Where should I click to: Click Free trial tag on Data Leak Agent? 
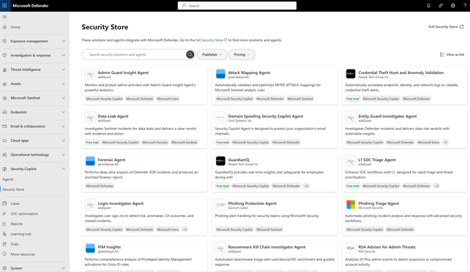click(x=92, y=142)
